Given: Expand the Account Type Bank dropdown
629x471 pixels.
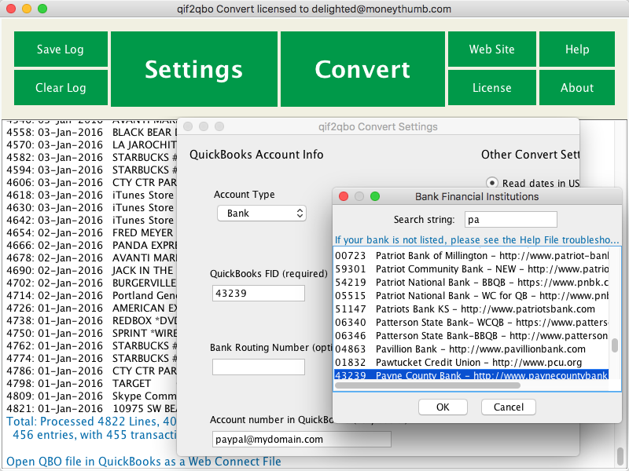Looking at the screenshot, I should [262, 213].
